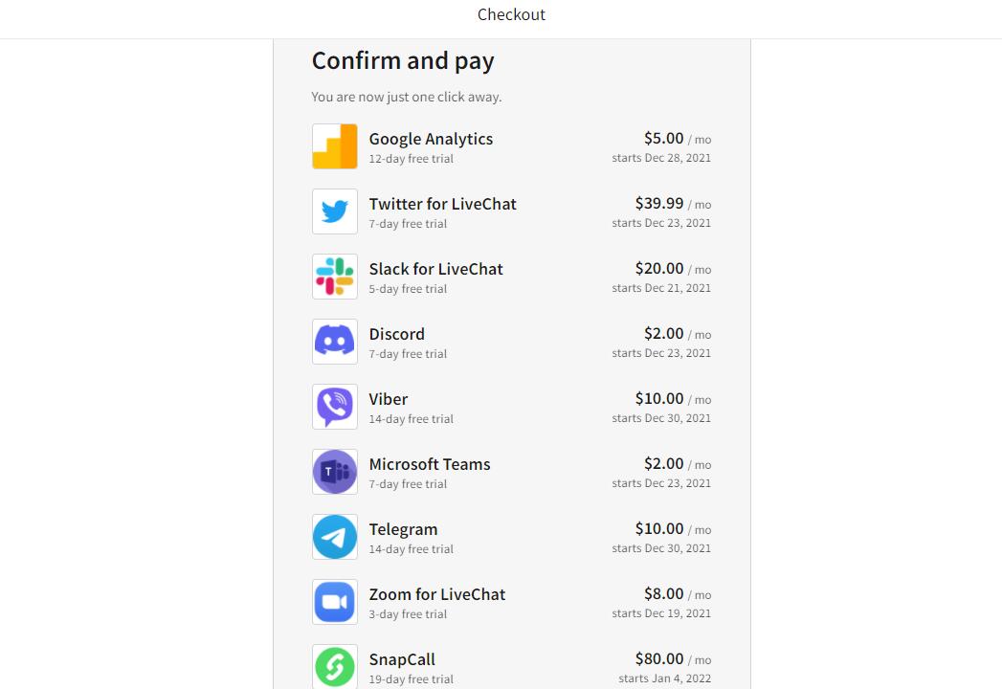Select the Slack for LiveChat title

pyautogui.click(x=435, y=269)
